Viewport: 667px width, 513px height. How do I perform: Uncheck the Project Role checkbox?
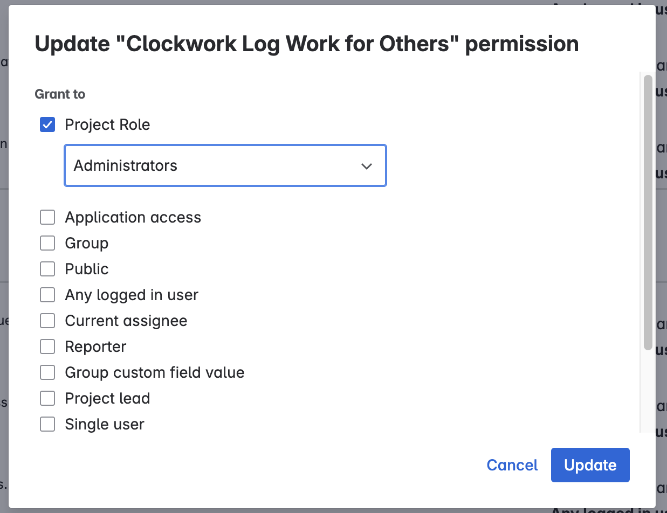(x=47, y=125)
